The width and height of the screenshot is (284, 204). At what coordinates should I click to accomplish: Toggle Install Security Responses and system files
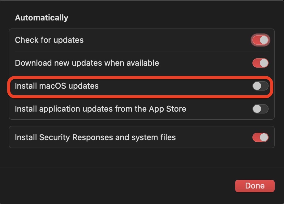click(260, 137)
